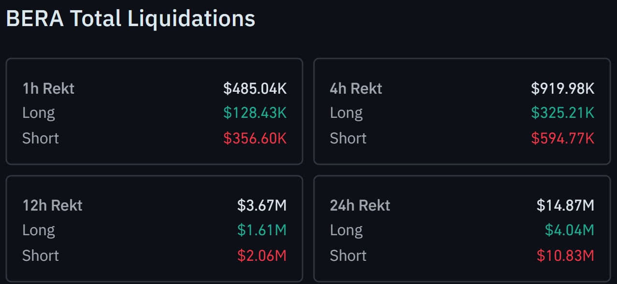This screenshot has height=284, width=617.
Task: Select the 12h Short value $2.06M
Action: tap(262, 255)
